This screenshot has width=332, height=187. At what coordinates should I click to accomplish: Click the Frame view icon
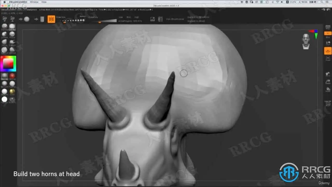(x=328, y=59)
